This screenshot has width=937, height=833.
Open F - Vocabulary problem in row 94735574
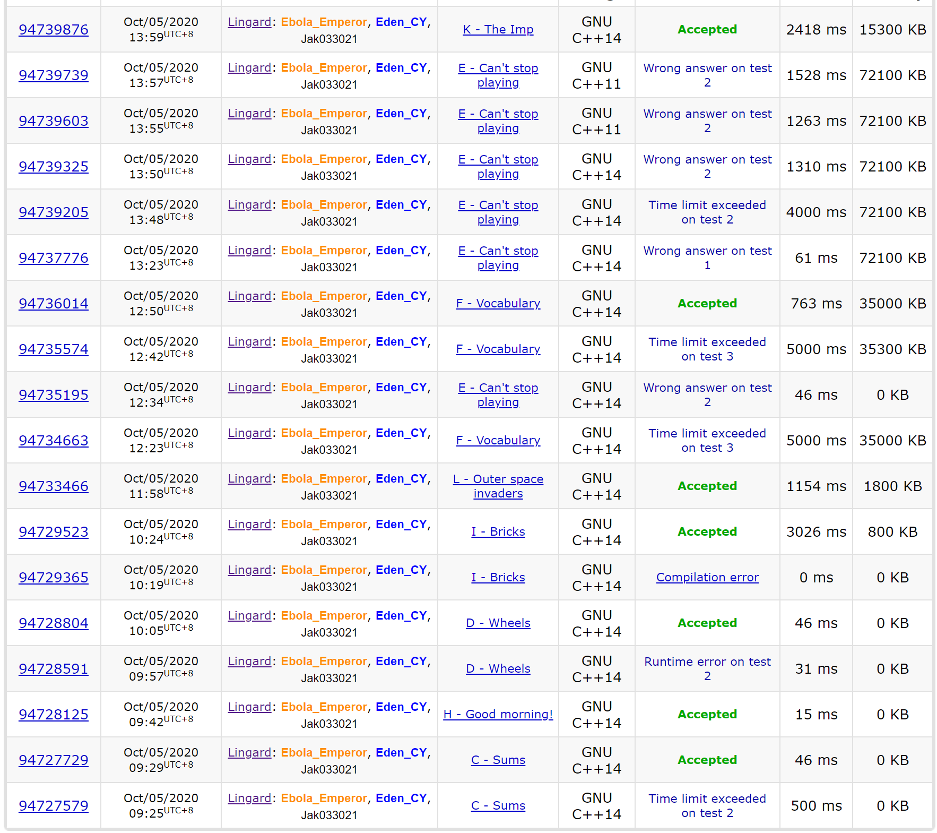498,349
